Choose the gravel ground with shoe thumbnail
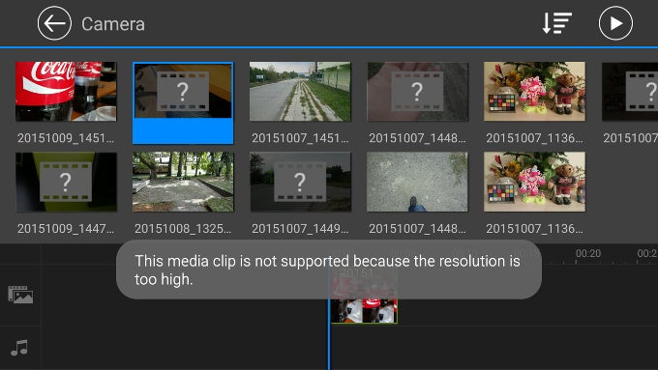The image size is (658, 370). coord(417,182)
